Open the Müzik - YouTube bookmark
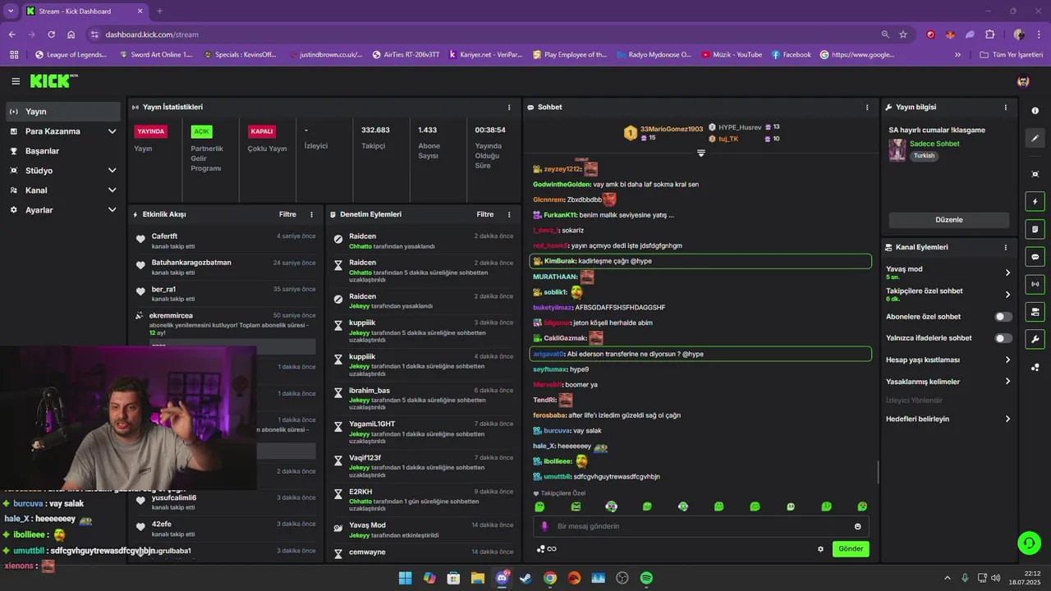Viewport: 1051px width, 591px height. click(732, 55)
